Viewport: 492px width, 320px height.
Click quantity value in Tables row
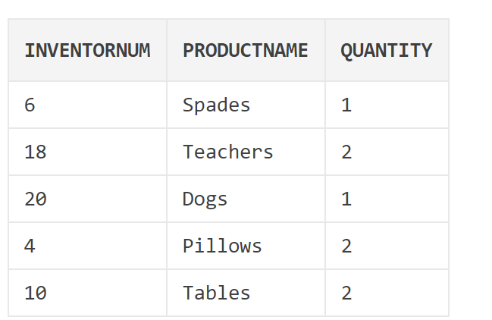[387, 293]
